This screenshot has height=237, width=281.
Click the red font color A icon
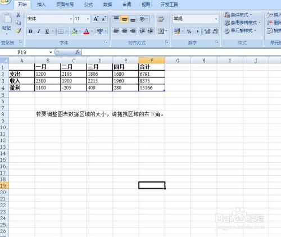pyautogui.click(x=86, y=31)
